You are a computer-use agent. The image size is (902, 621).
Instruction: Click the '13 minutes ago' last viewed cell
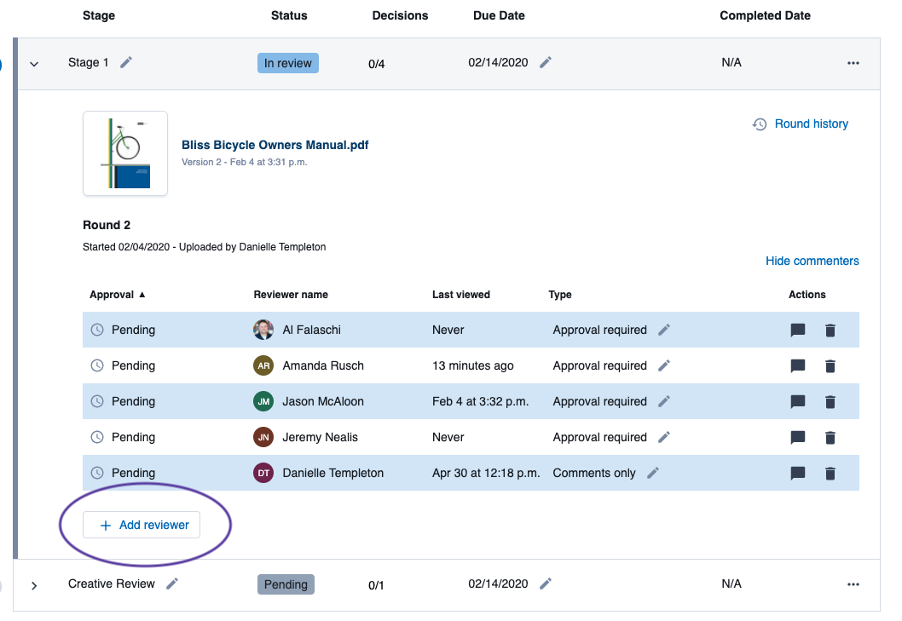(473, 365)
